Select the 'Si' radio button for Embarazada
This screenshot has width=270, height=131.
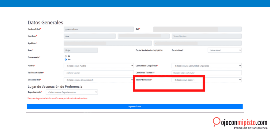[x=66, y=56]
